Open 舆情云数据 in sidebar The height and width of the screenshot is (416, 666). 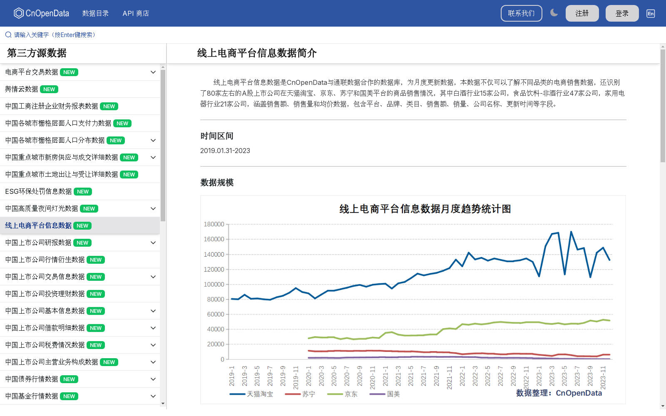[x=80, y=89]
